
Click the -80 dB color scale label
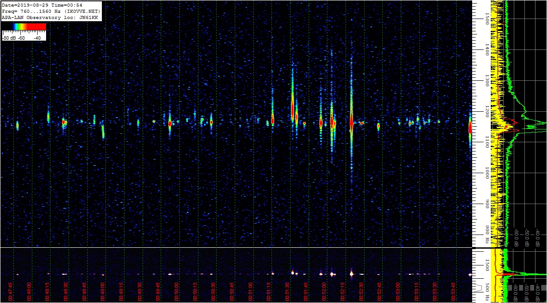point(9,38)
